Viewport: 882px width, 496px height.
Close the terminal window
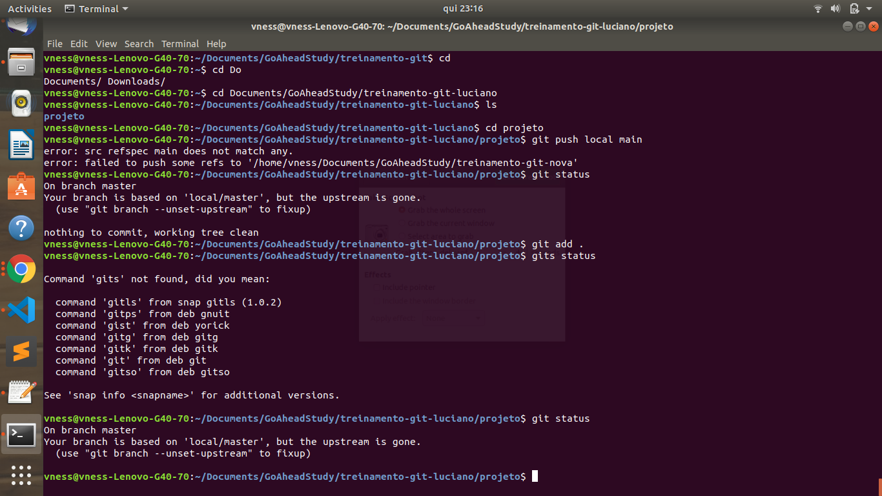pos(873,26)
